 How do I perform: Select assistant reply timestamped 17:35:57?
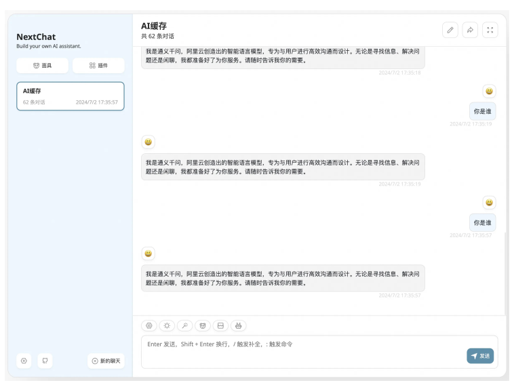pos(283,279)
